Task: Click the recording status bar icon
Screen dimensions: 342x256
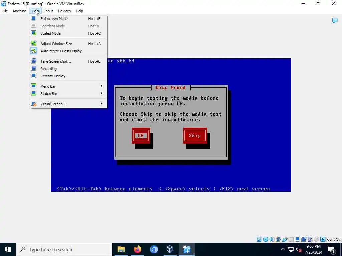Action: pyautogui.click(x=304, y=239)
